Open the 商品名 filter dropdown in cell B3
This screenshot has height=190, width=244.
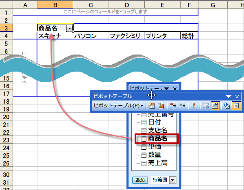click(70, 28)
